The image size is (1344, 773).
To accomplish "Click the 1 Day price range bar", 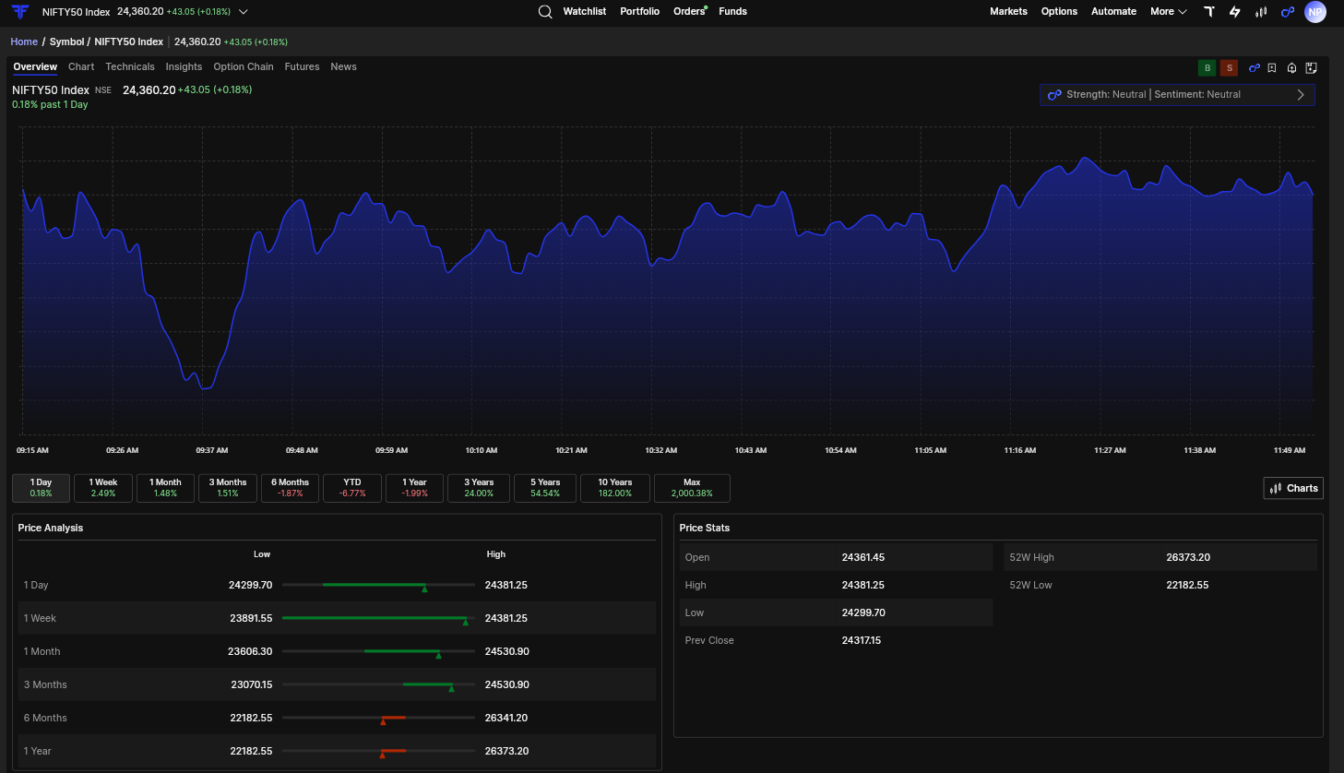I will coord(378,585).
